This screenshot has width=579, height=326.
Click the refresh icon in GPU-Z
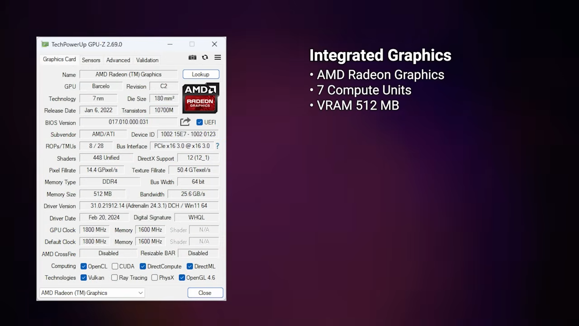[x=205, y=58]
